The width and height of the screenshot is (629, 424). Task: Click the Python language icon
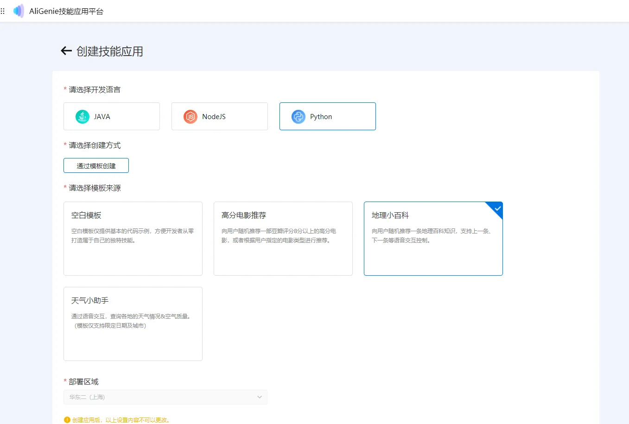point(299,116)
